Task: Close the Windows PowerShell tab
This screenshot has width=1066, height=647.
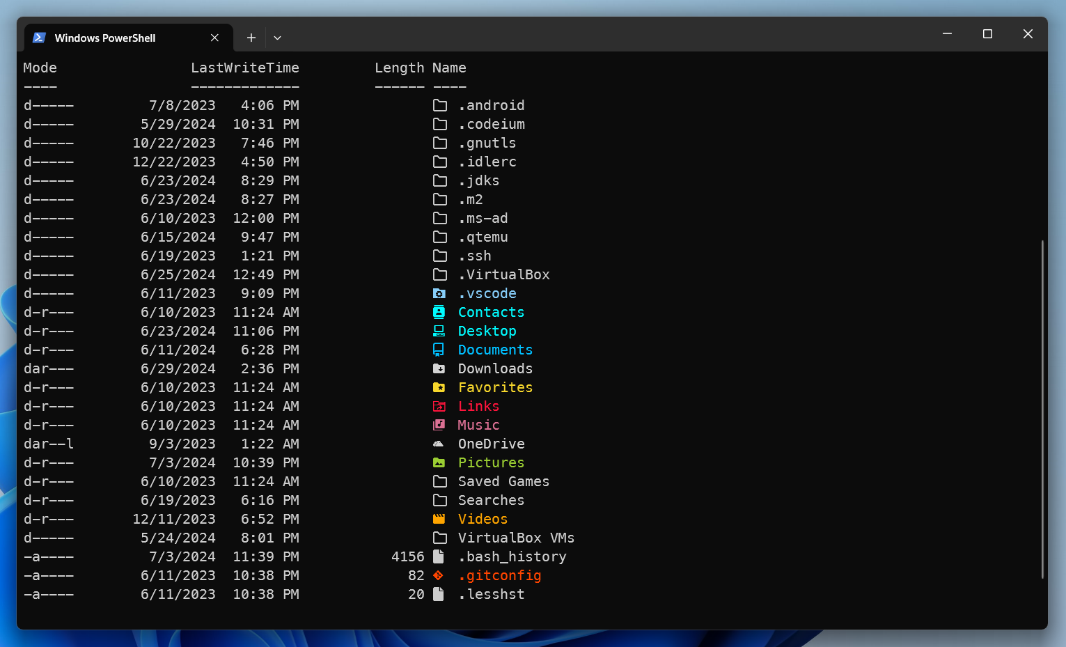Action: [214, 38]
